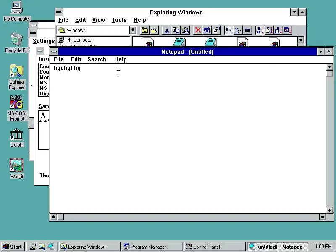Click the Explorer file pane scroll up arrow
Screen dimensions: 336x252
(301, 40)
